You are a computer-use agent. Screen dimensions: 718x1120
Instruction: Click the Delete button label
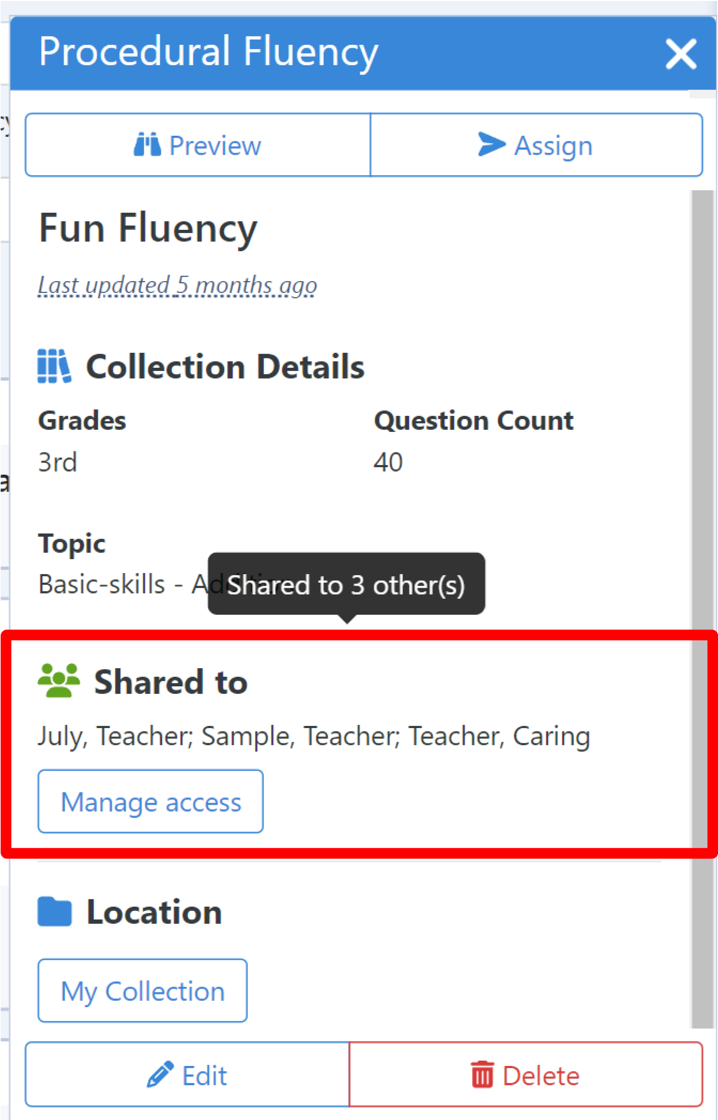541,1075
